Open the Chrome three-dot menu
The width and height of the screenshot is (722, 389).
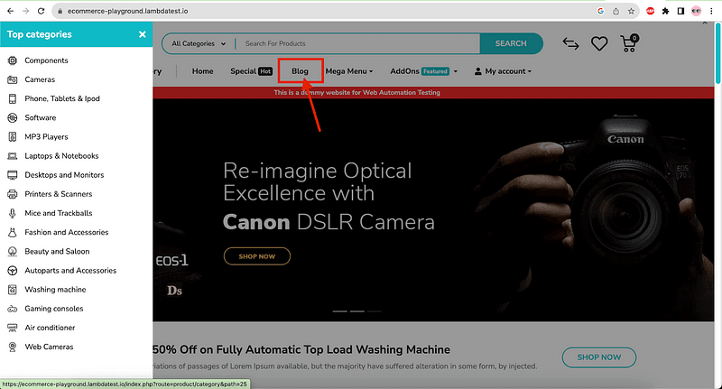711,11
